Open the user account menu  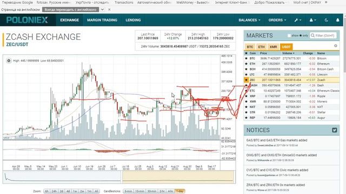coord(312,20)
